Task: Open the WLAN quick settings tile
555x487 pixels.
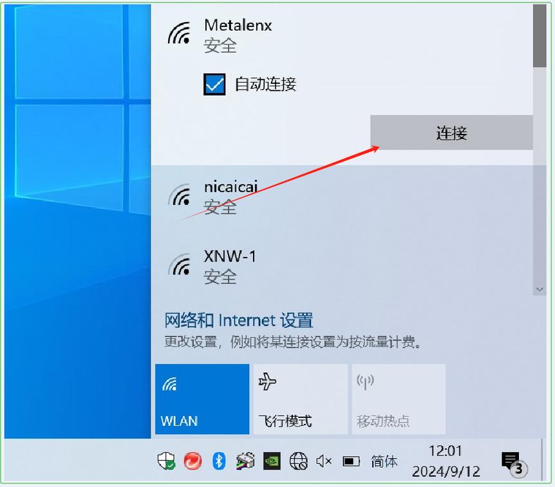Action: coord(202,398)
